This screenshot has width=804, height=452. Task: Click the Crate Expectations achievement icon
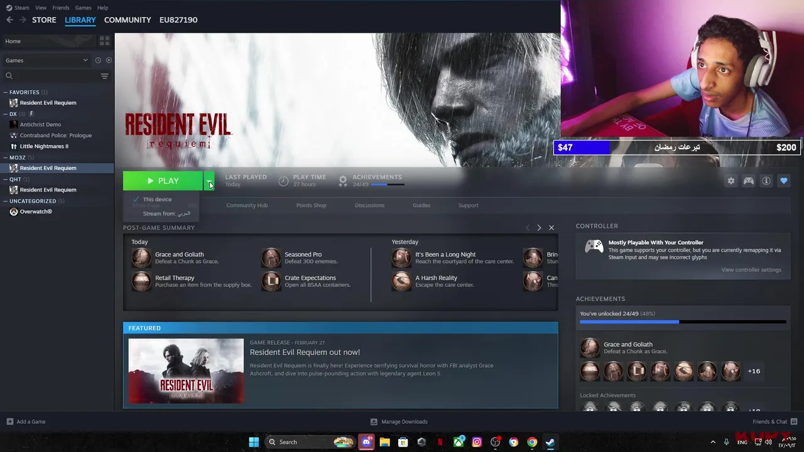click(x=271, y=281)
